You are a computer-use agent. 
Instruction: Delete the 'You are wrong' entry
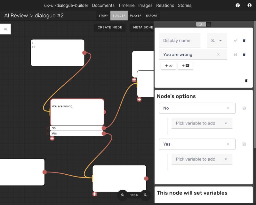point(244,54)
